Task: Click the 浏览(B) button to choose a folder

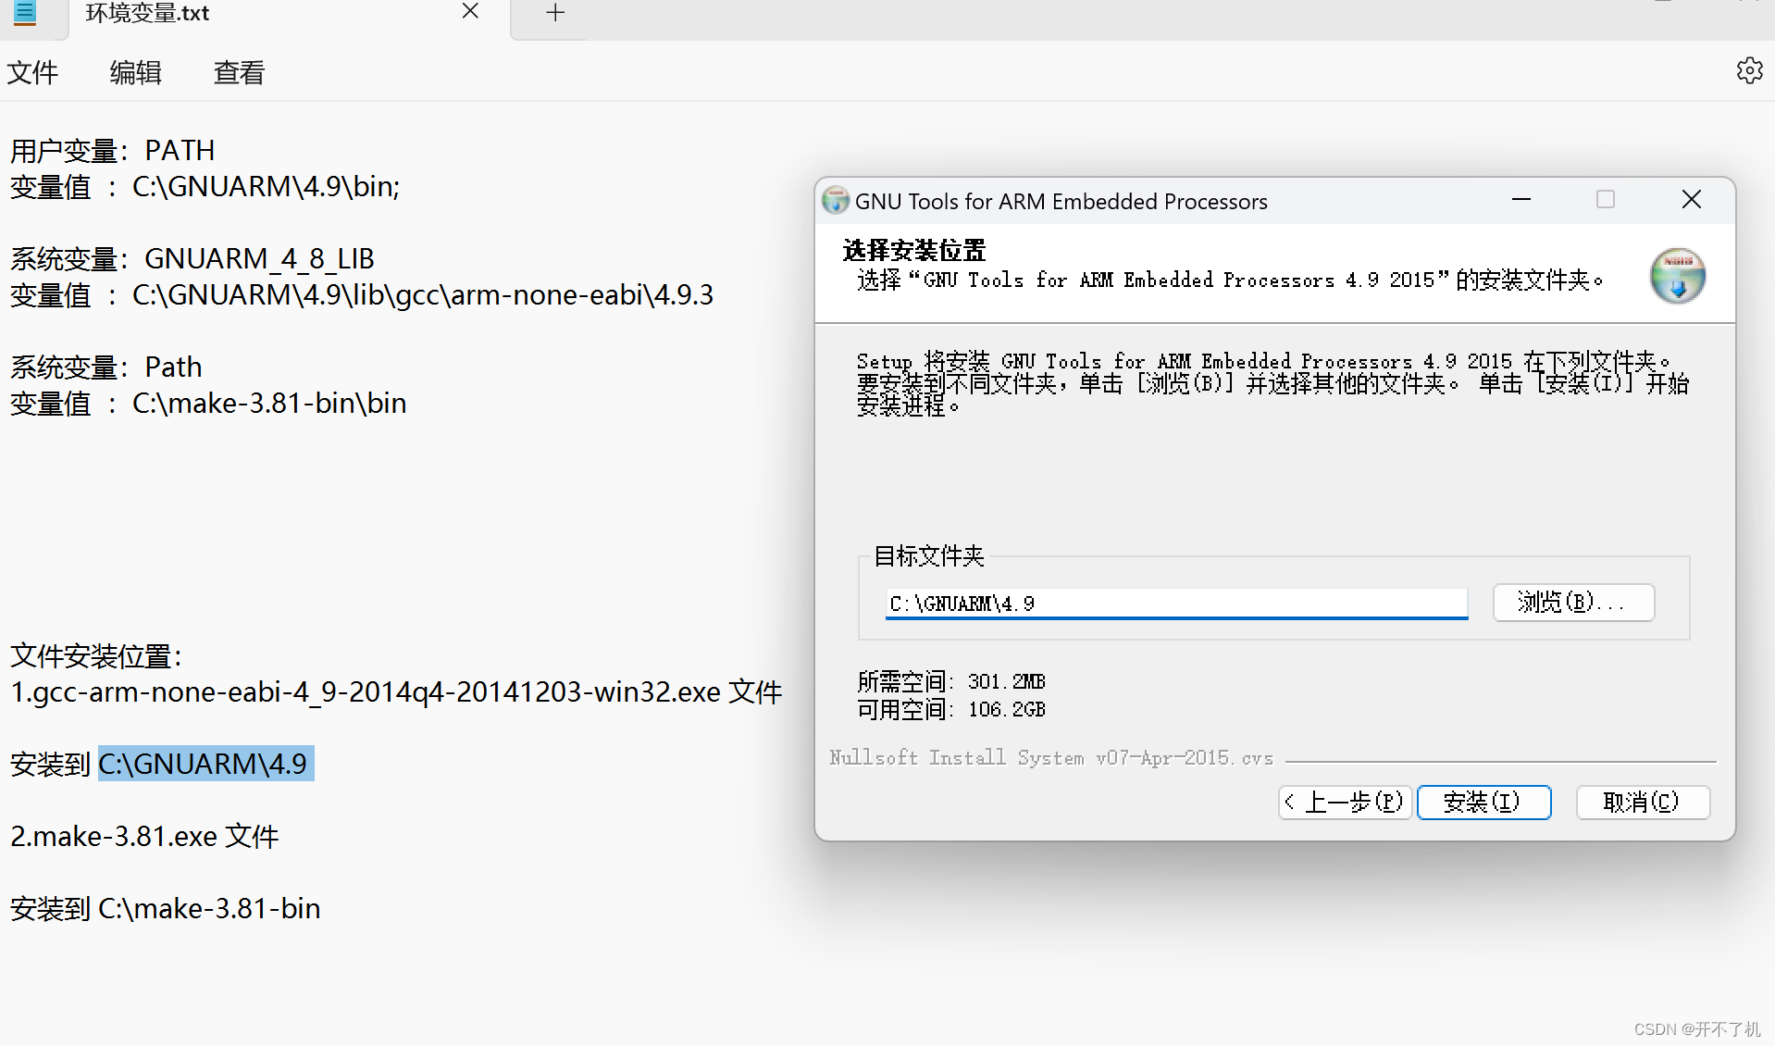Action: point(1572,603)
